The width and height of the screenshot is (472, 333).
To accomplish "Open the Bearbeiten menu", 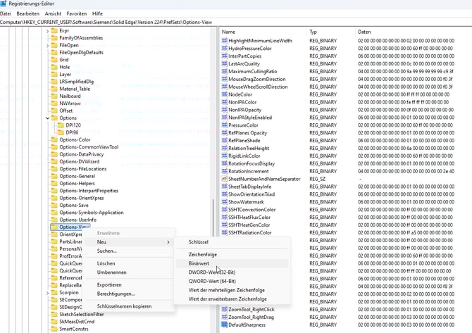I will [x=28, y=13].
